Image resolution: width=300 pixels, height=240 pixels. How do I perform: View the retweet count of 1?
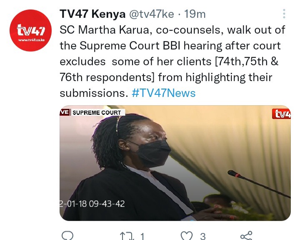point(142,236)
